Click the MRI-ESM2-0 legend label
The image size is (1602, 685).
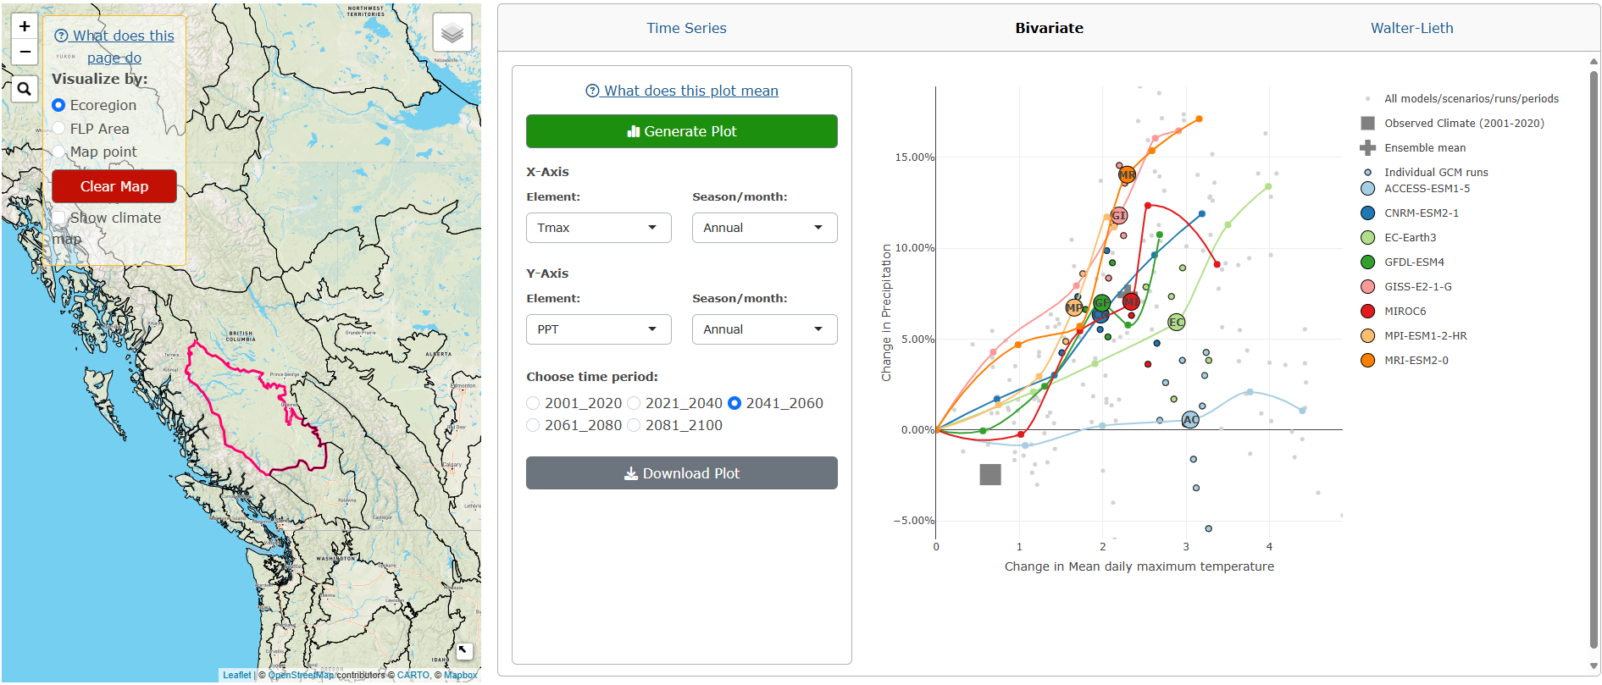coord(1416,361)
